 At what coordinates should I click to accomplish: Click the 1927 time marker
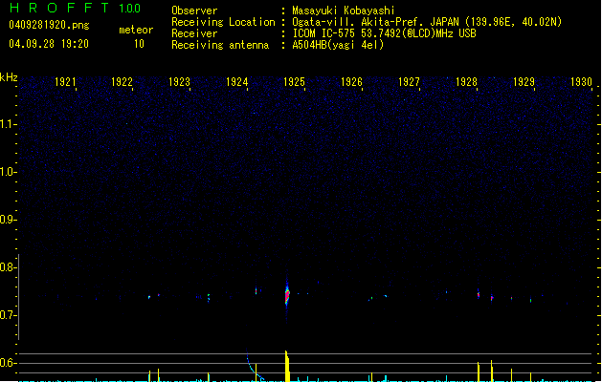(x=409, y=82)
